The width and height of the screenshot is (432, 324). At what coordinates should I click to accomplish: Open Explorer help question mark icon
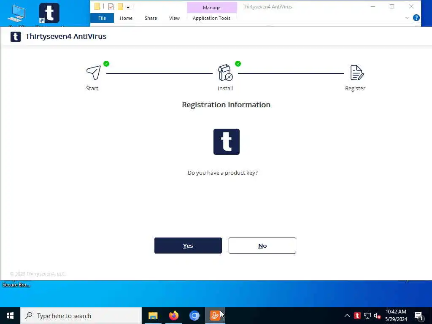point(416,18)
